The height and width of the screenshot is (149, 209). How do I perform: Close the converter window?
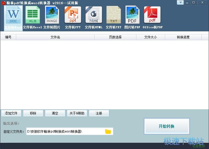click(202, 3)
